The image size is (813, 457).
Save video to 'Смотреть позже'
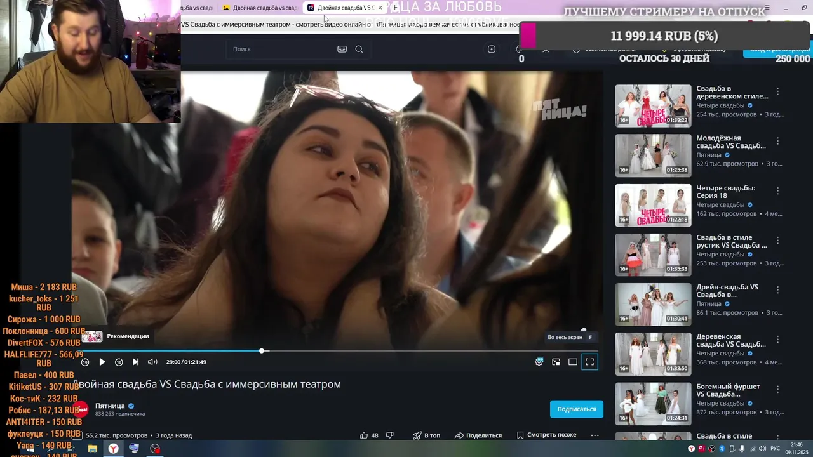[x=546, y=435]
